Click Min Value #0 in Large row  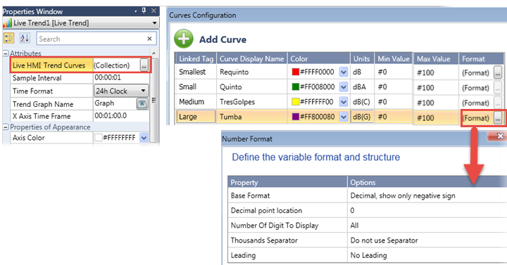click(x=394, y=117)
